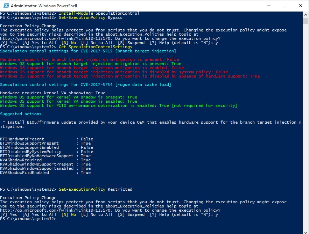Click the BTIDisabledByNoHardwareSupport row

tap(45, 156)
